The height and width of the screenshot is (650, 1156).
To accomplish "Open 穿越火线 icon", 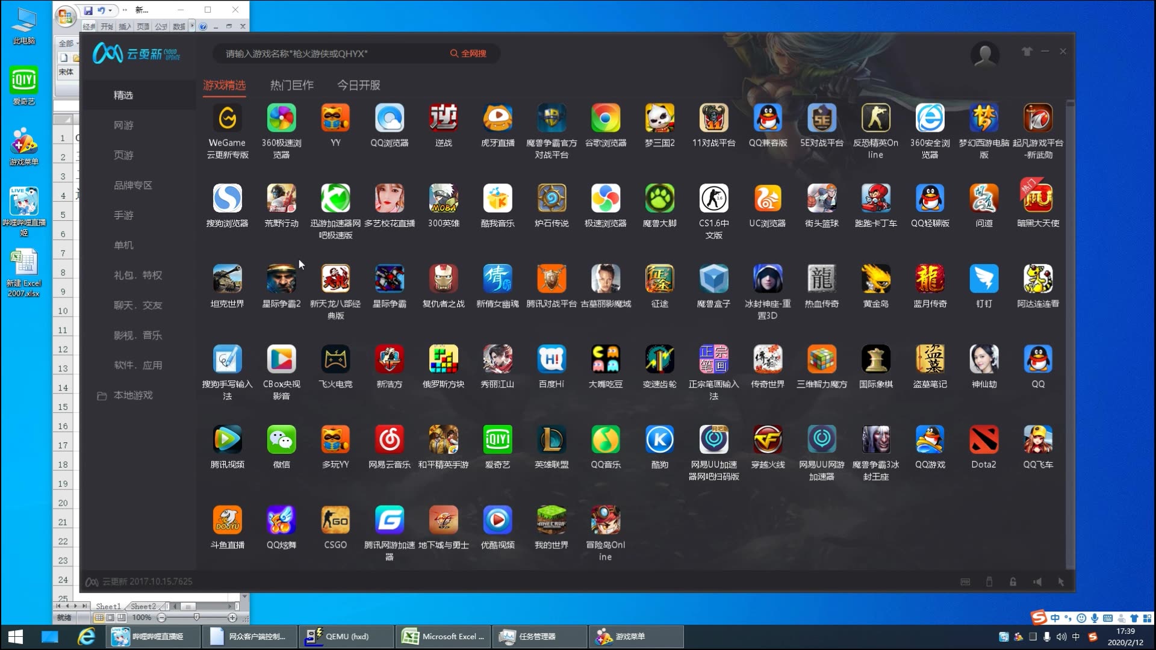I will pos(768,440).
